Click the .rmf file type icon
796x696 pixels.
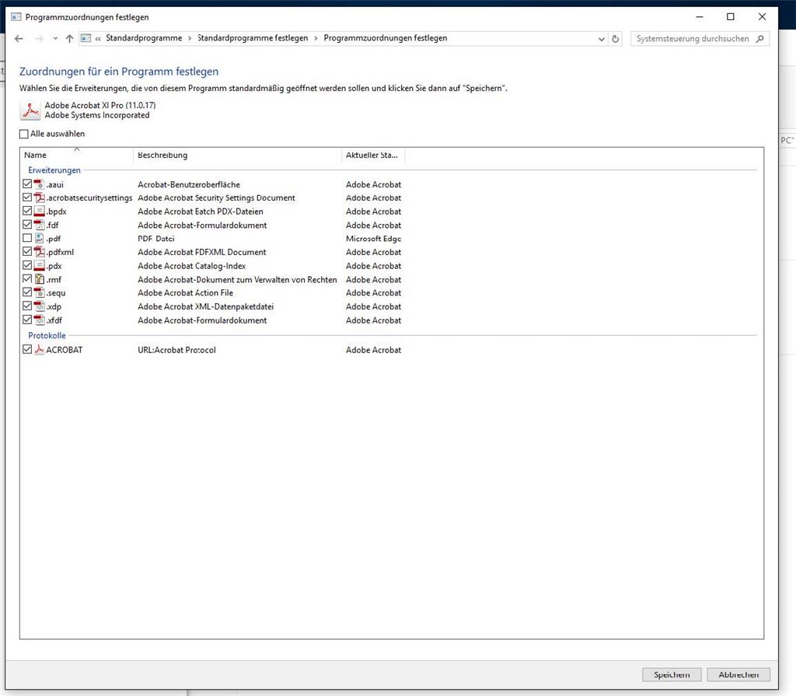coord(39,279)
